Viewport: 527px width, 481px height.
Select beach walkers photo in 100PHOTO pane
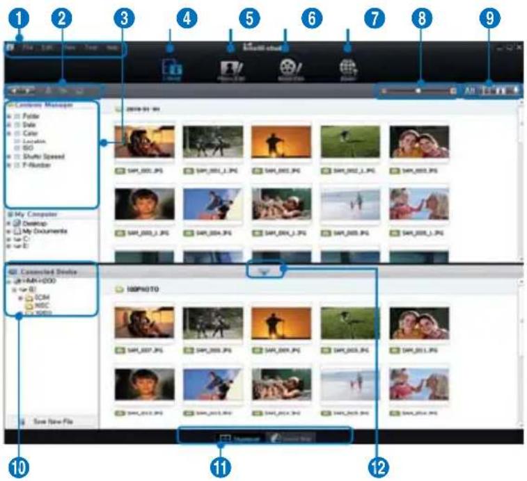point(350,384)
